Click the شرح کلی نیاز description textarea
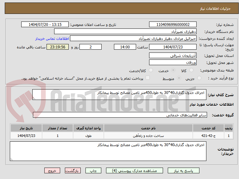Image resolution: width=239 pixels, height=179 pixels. tap(119, 95)
